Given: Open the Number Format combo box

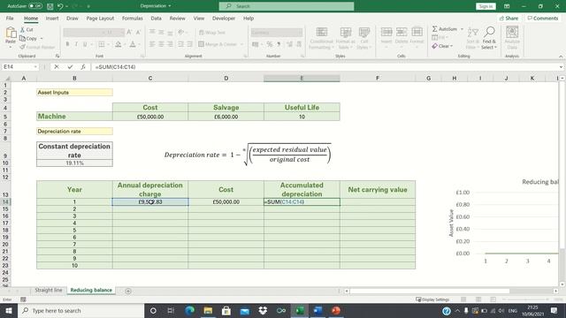Looking at the screenshot, I should point(277,33).
